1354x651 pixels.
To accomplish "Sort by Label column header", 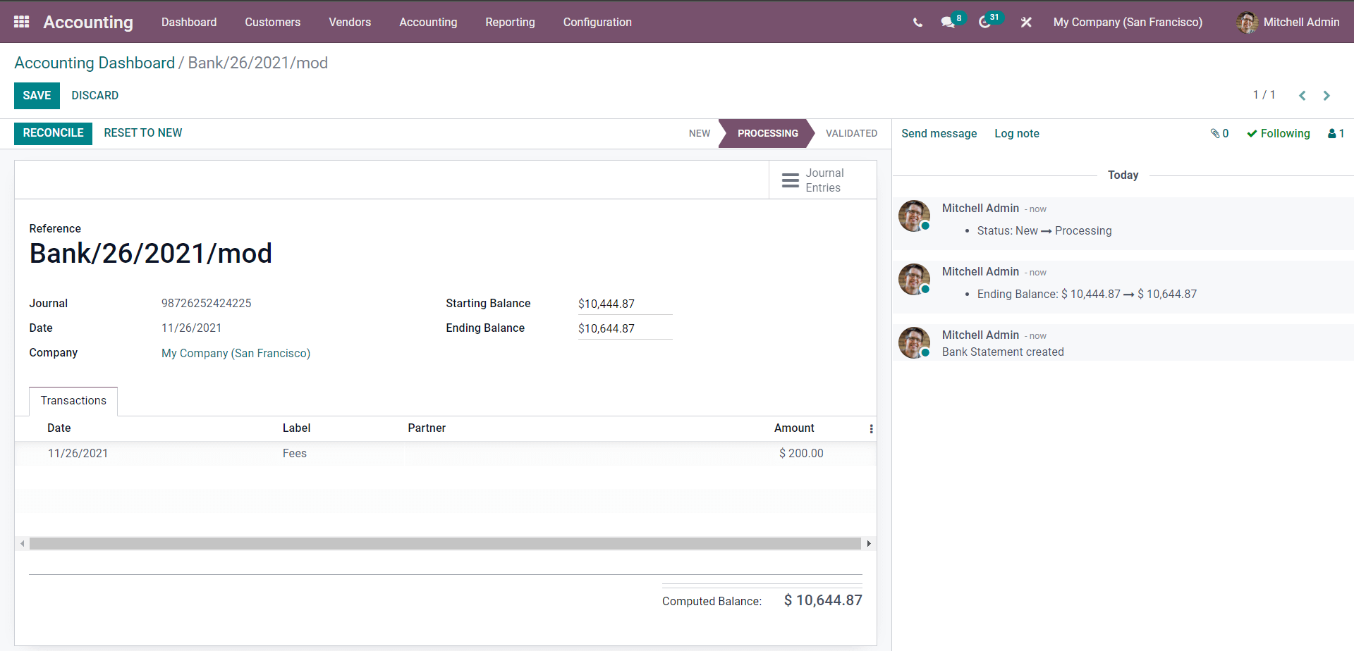I will pyautogui.click(x=296, y=428).
